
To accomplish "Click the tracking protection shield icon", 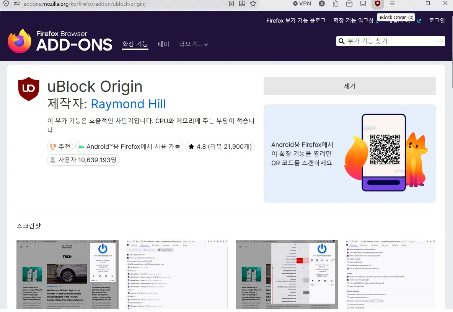I will pos(6,4).
